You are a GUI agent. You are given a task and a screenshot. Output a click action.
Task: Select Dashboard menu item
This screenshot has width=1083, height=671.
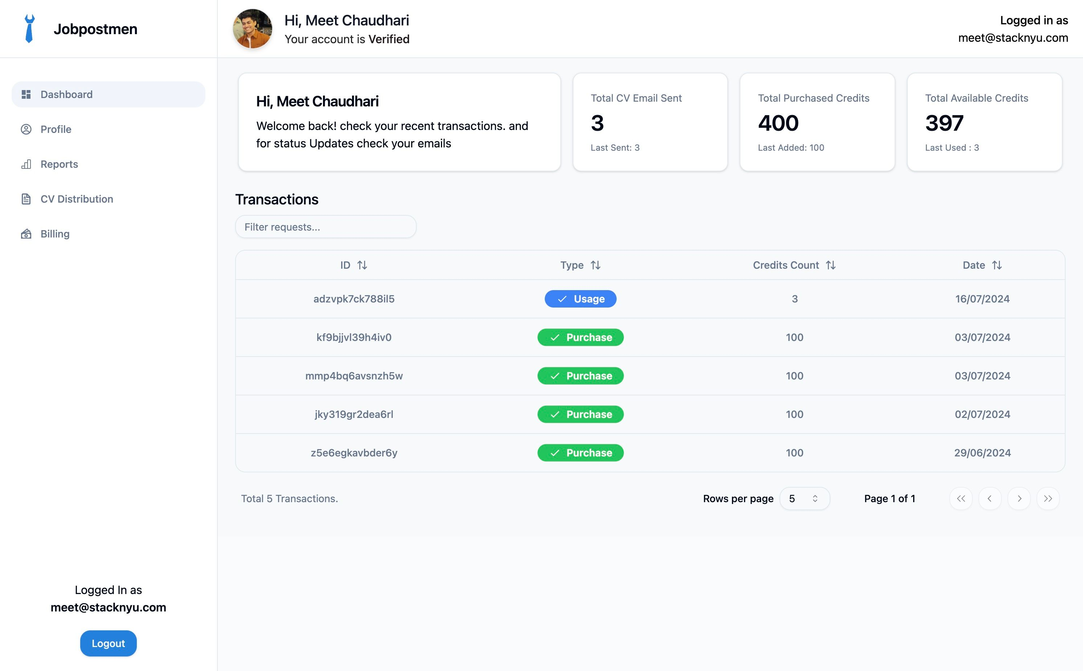[x=108, y=94]
